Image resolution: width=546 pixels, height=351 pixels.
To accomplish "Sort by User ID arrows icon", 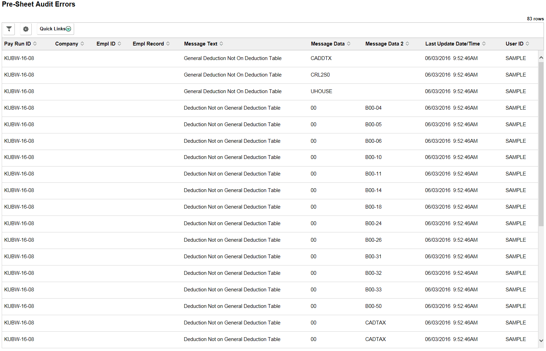I will coord(527,44).
